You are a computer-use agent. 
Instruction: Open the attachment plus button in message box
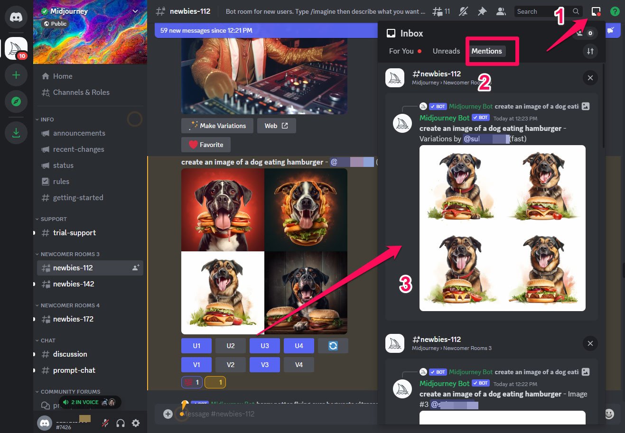tap(168, 414)
